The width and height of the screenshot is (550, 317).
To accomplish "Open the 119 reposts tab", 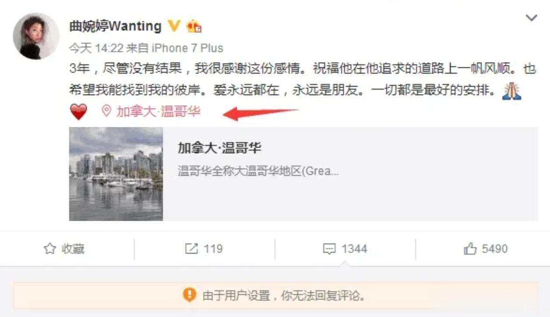I will (x=204, y=249).
